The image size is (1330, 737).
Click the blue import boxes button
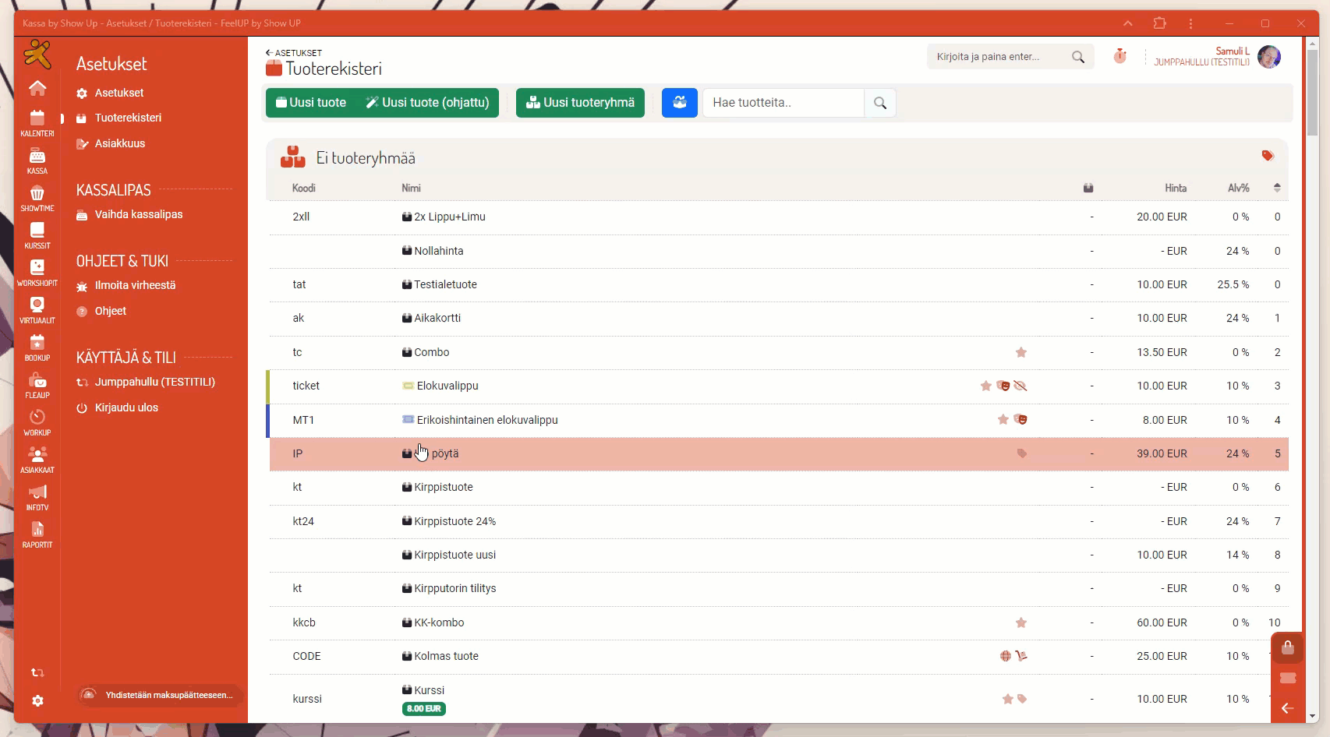point(679,103)
